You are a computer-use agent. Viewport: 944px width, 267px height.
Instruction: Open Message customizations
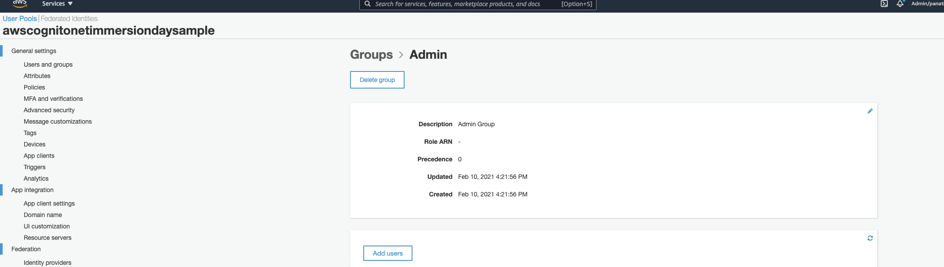(x=58, y=121)
